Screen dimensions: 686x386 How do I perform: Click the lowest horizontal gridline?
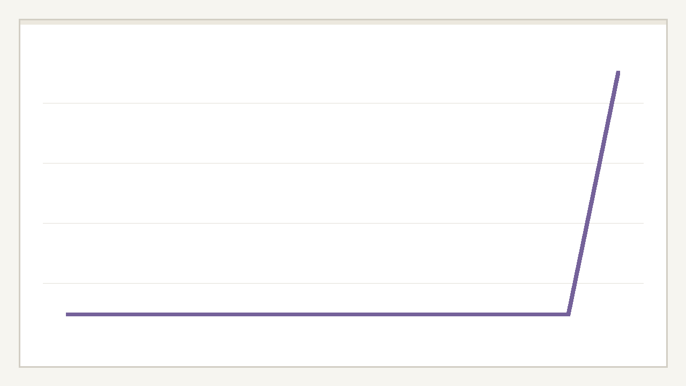(x=322, y=283)
